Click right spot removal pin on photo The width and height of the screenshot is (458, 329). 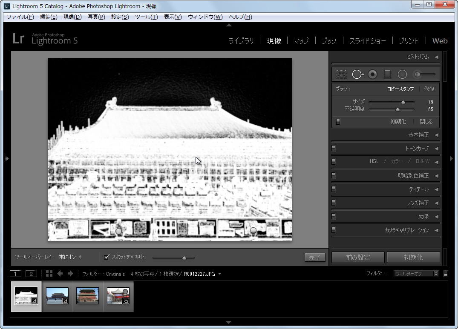click(x=253, y=230)
